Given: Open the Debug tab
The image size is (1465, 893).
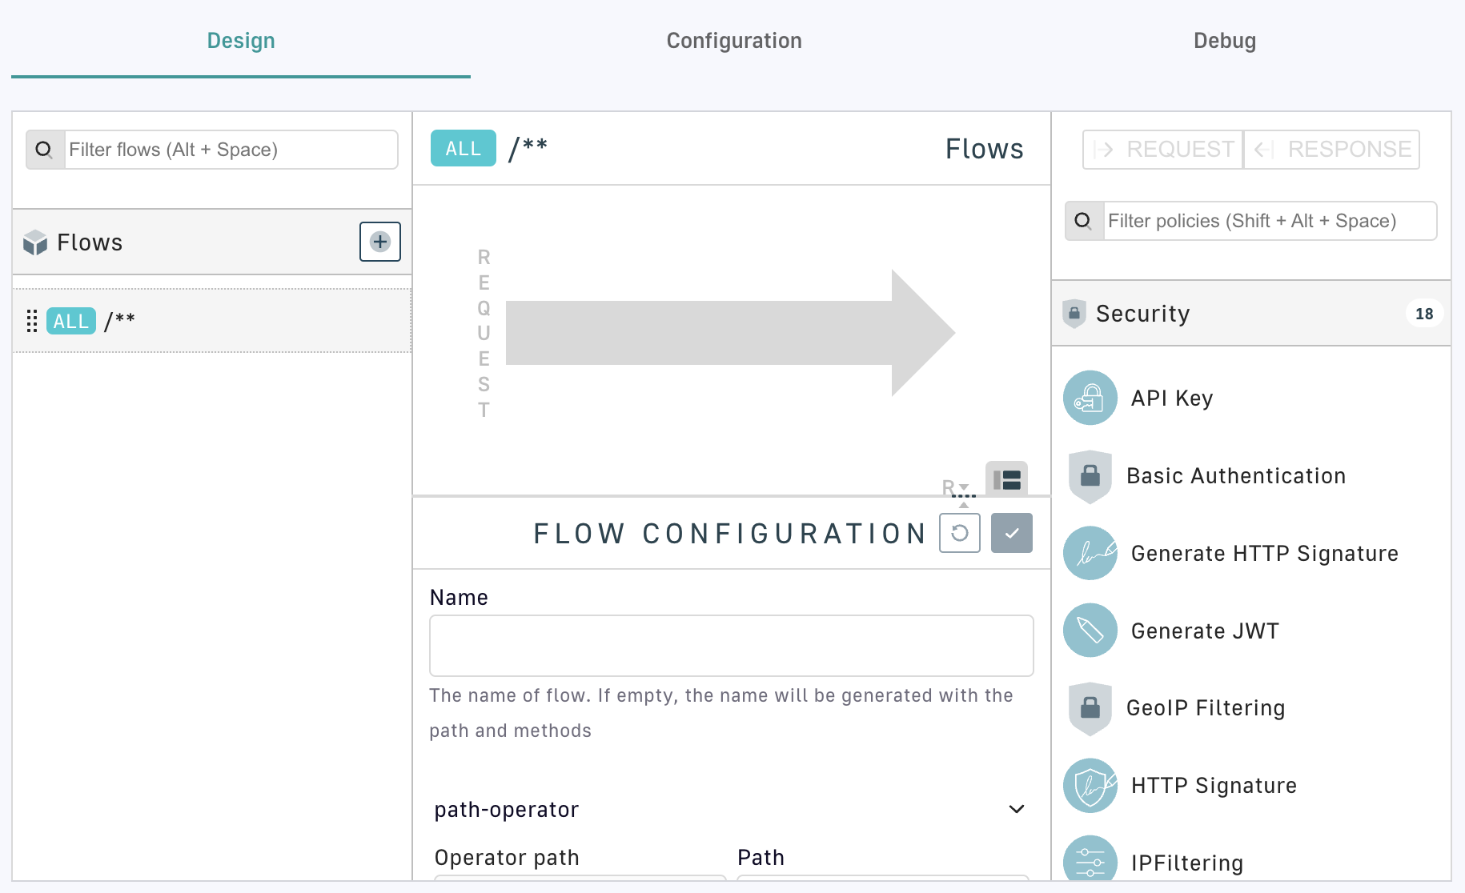Looking at the screenshot, I should 1224,41.
